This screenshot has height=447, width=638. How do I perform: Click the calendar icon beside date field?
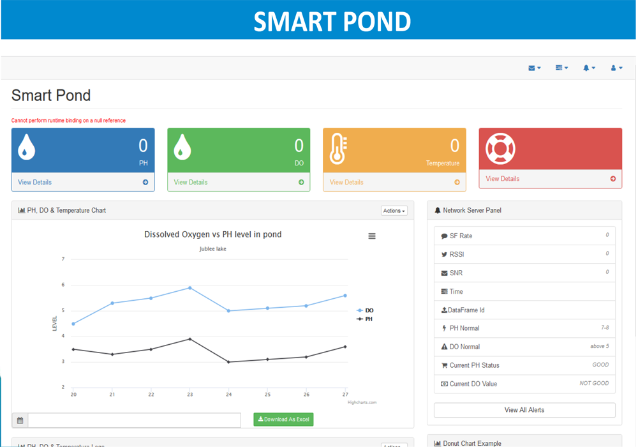coord(20,420)
